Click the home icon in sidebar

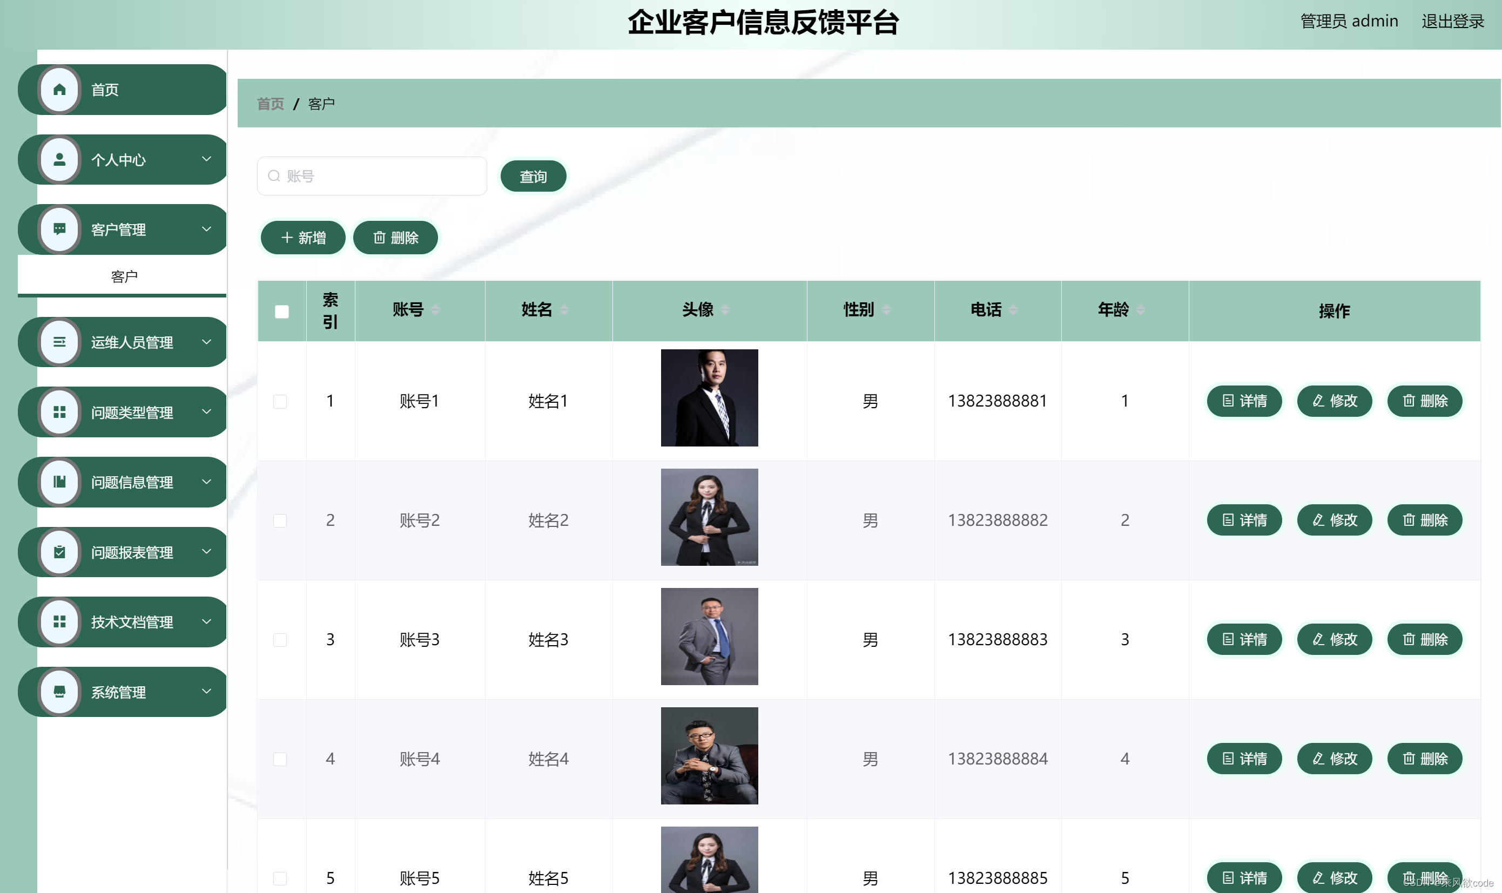(x=59, y=90)
